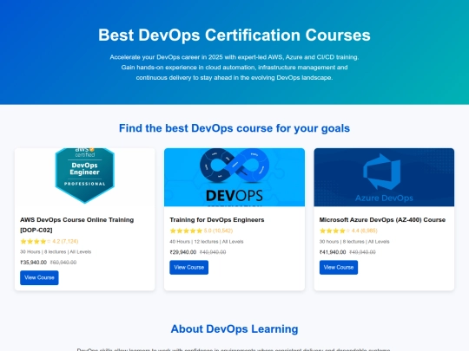
Task: Open Training for DevOps Engineers title
Action: 217,219
